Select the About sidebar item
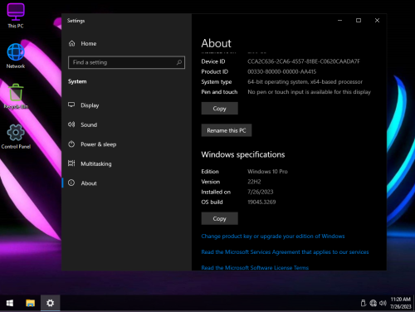The height and width of the screenshot is (312, 415). (x=82, y=183)
